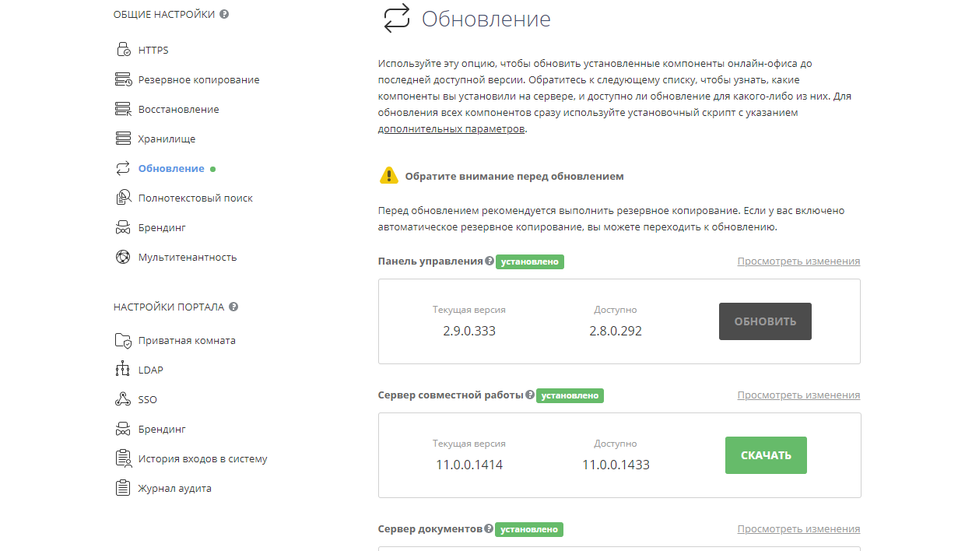This screenshot has height=551, width=965.
Task: Open История входов в систему
Action: (x=203, y=458)
